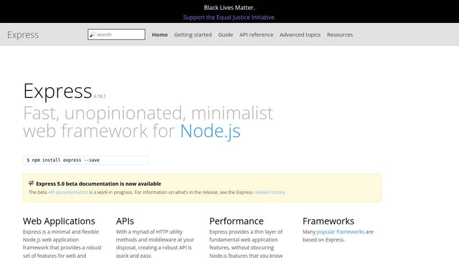Image resolution: width=459 pixels, height=258 pixels.
Task: Open the beta API documentation link
Action: 68,193
